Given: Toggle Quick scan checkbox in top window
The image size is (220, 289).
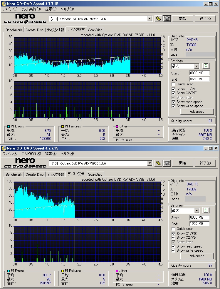Looking at the screenshot, I should click(x=173, y=84).
